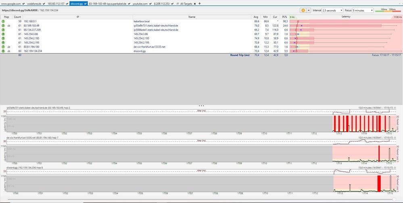This screenshot has height=203, width=403.
Task: Click the hop 4 green circle icon
Action: [x=3, y=34]
